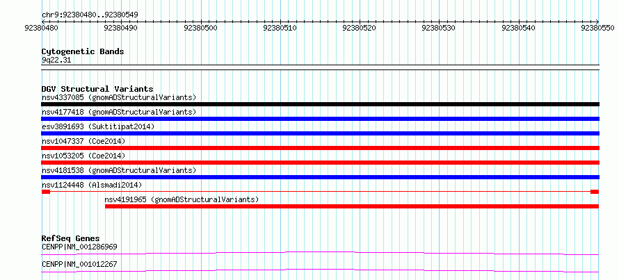Click ruler coordinate 92380550
This screenshot has width=619, height=280.
[597, 28]
